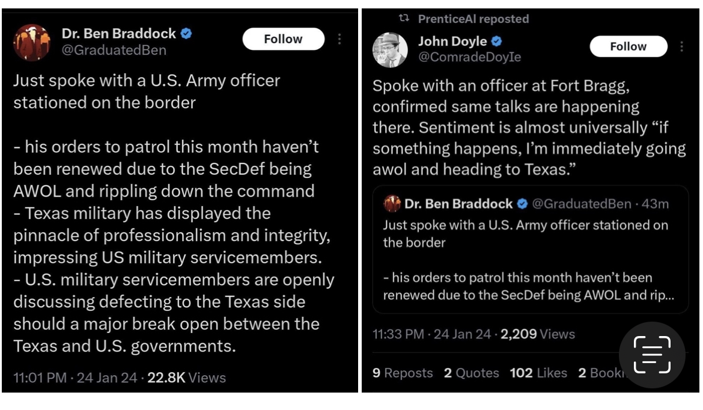Viewport: 703px width, 410px height.
Task: Open the @GraduatedBen handle link
Action: tap(114, 50)
